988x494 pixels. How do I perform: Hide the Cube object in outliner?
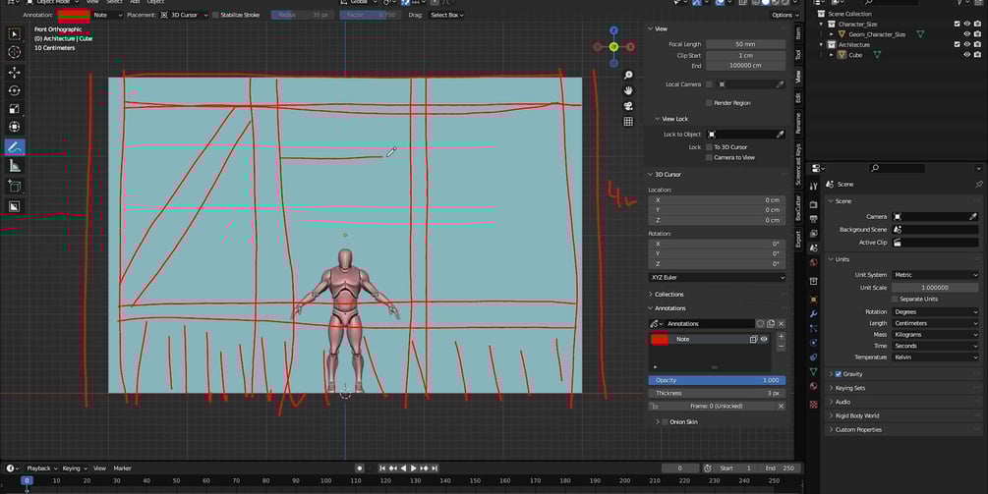pos(967,55)
